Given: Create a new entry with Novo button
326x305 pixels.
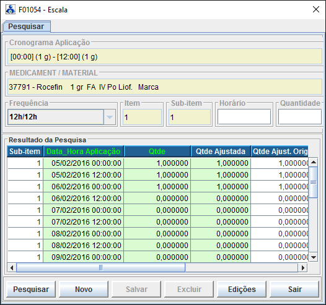Looking at the screenshot, I should [84, 290].
